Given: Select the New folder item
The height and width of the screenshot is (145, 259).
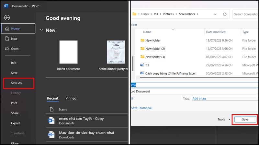Looking at the screenshot, I should (x=153, y=41).
